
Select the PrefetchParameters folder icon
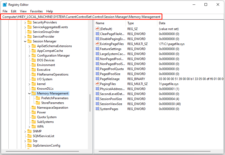(x=38, y=98)
